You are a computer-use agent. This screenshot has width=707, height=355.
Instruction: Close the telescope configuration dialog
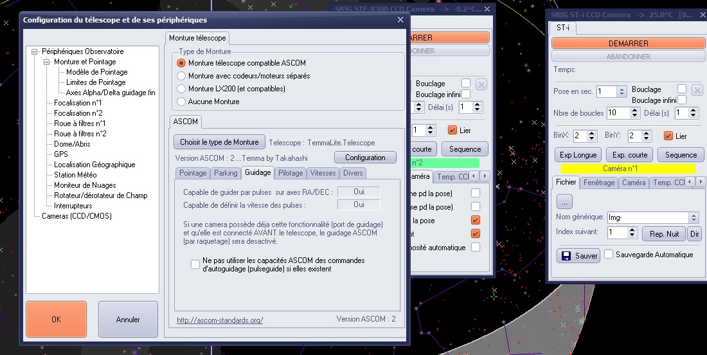[400, 20]
